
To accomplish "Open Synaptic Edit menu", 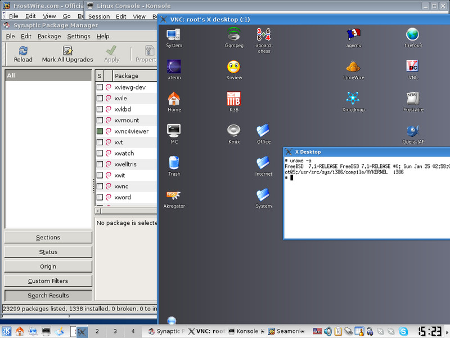I will tap(26, 36).
